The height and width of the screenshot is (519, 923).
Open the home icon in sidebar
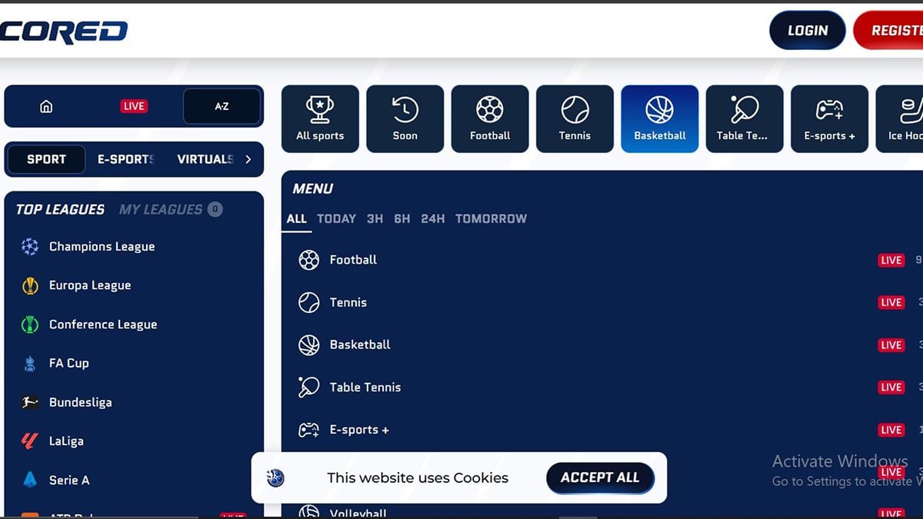(46, 106)
